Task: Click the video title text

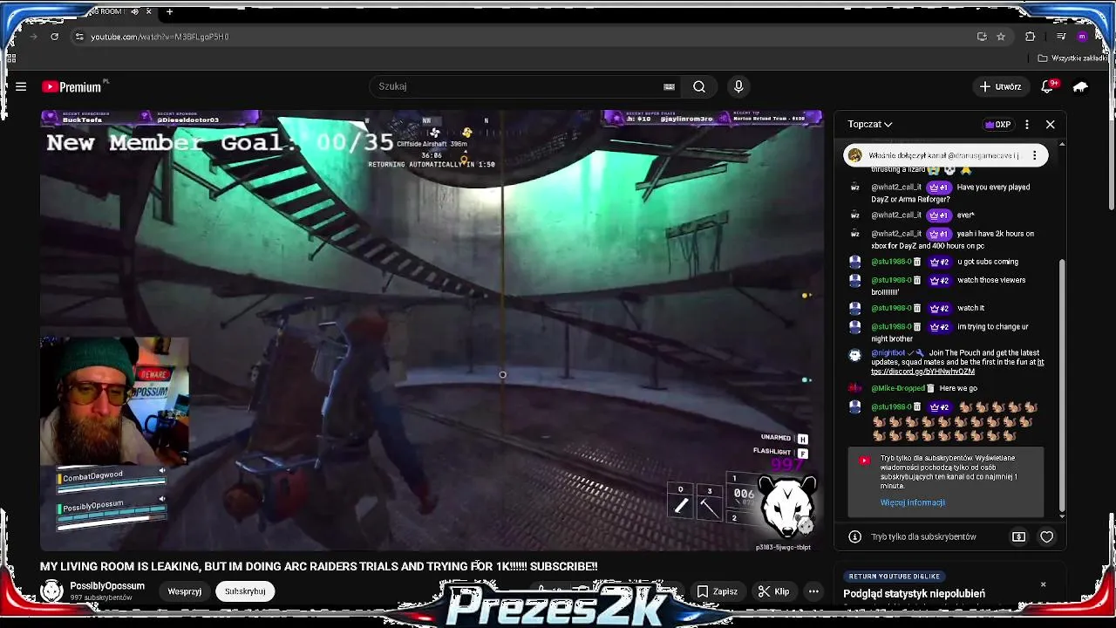Action: (318, 566)
